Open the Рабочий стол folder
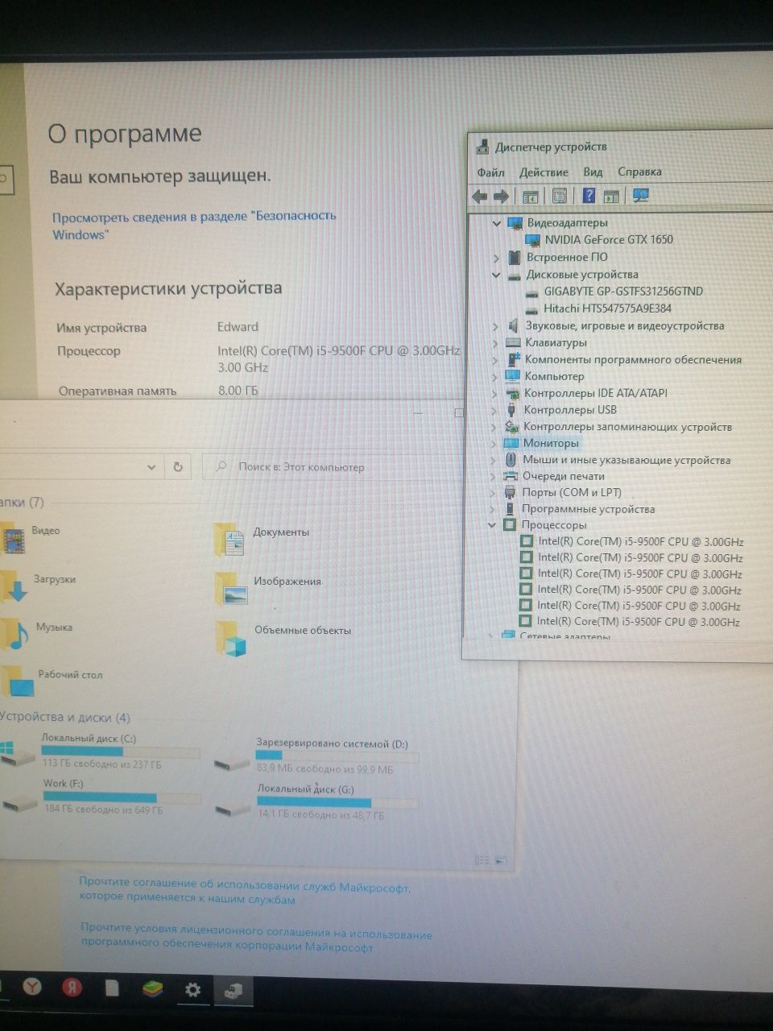 (x=51, y=681)
